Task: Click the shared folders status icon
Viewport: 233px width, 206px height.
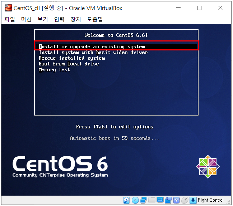Action: 152,200
